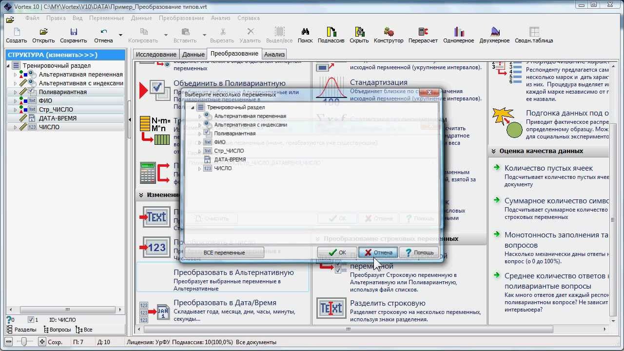Confirm selection with dialog OK button
The width and height of the screenshot is (624, 351).
click(x=337, y=253)
